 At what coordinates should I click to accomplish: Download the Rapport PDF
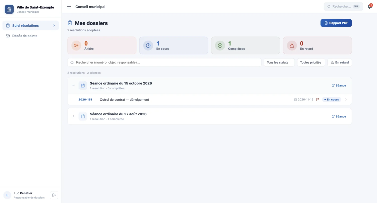tap(336, 23)
